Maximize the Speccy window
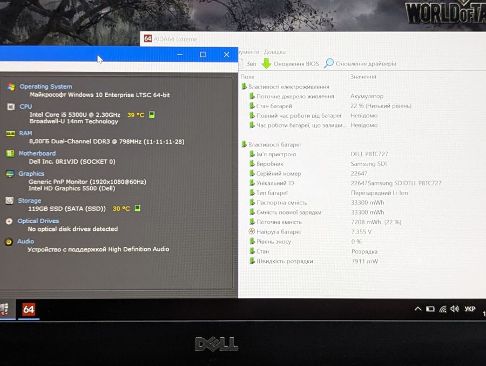Viewport: 486px width, 366px height. 202,55
